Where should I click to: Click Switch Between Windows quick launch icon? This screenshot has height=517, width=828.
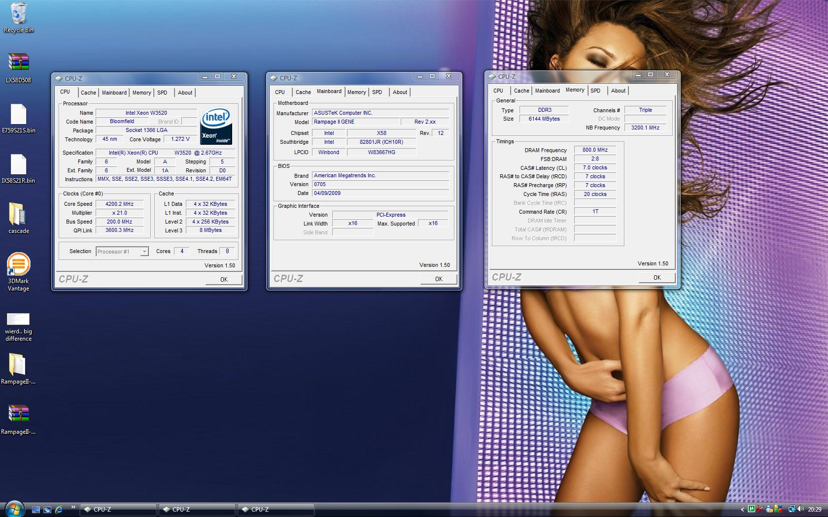pyautogui.click(x=47, y=510)
